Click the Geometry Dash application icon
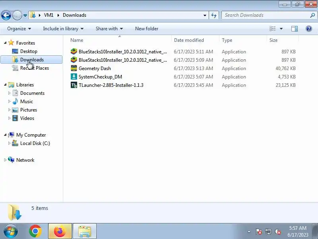This screenshot has width=318, height=239. point(74,68)
